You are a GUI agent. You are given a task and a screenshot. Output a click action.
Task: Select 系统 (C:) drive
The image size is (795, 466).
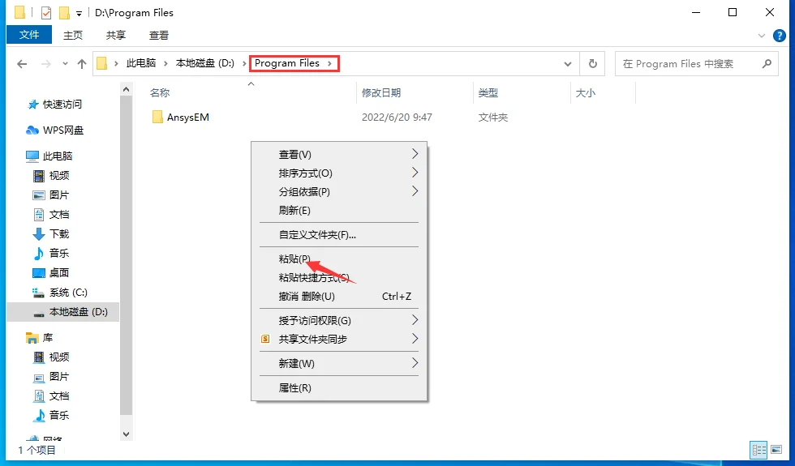(x=60, y=293)
